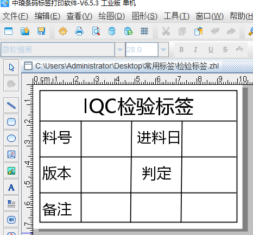Select the arrow pointer tool
This screenshot has width=253, height=235.
tap(11, 67)
